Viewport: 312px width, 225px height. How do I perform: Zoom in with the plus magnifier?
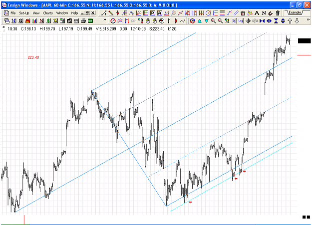click(213, 20)
